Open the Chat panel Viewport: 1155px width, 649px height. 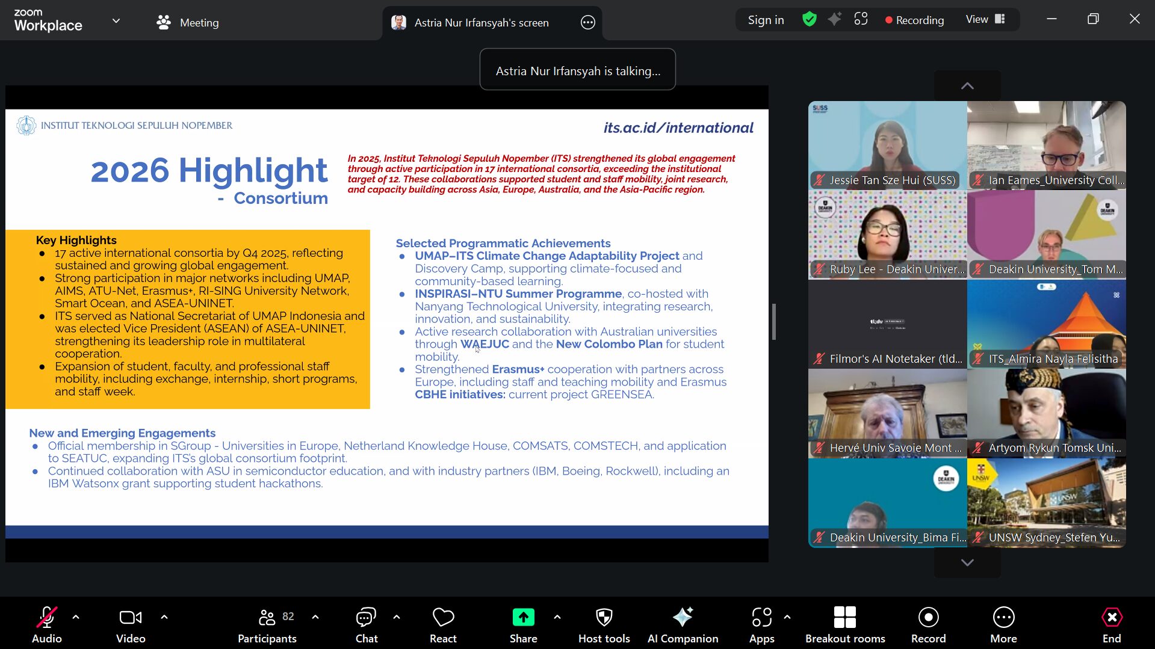[366, 624]
